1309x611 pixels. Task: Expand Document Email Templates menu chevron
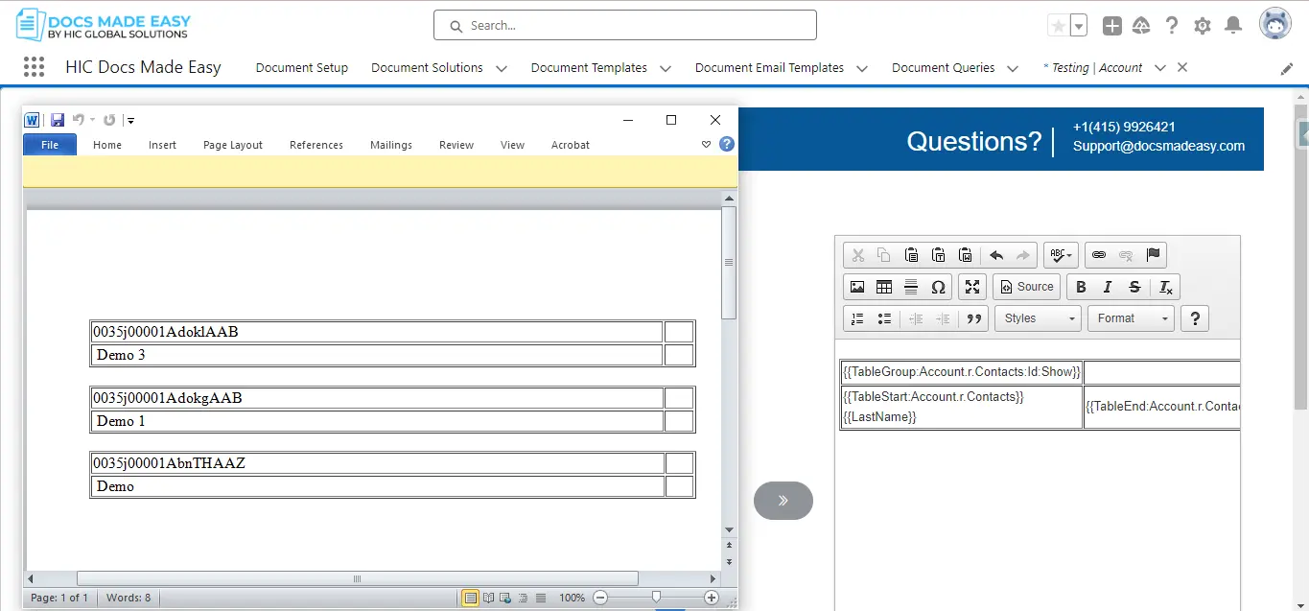(862, 68)
